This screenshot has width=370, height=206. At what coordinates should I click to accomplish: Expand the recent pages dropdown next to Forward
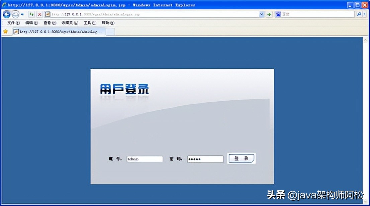(22, 14)
